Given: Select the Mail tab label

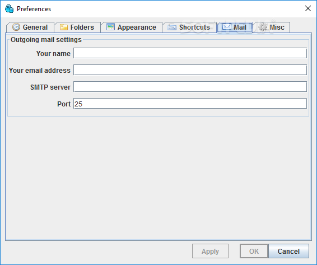Looking at the screenshot, I should coord(240,27).
